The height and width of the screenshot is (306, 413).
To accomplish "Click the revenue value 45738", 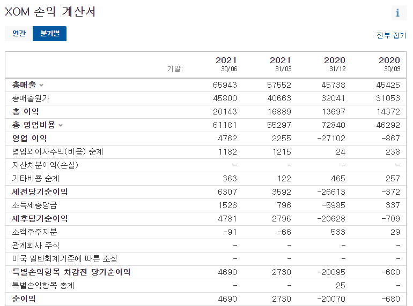I will click(334, 85).
